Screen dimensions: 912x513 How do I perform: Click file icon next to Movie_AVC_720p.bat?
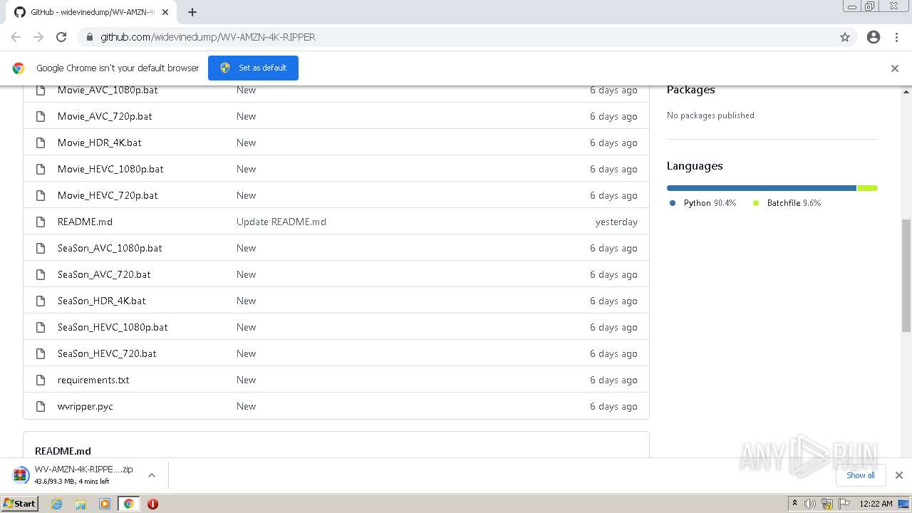(41, 116)
